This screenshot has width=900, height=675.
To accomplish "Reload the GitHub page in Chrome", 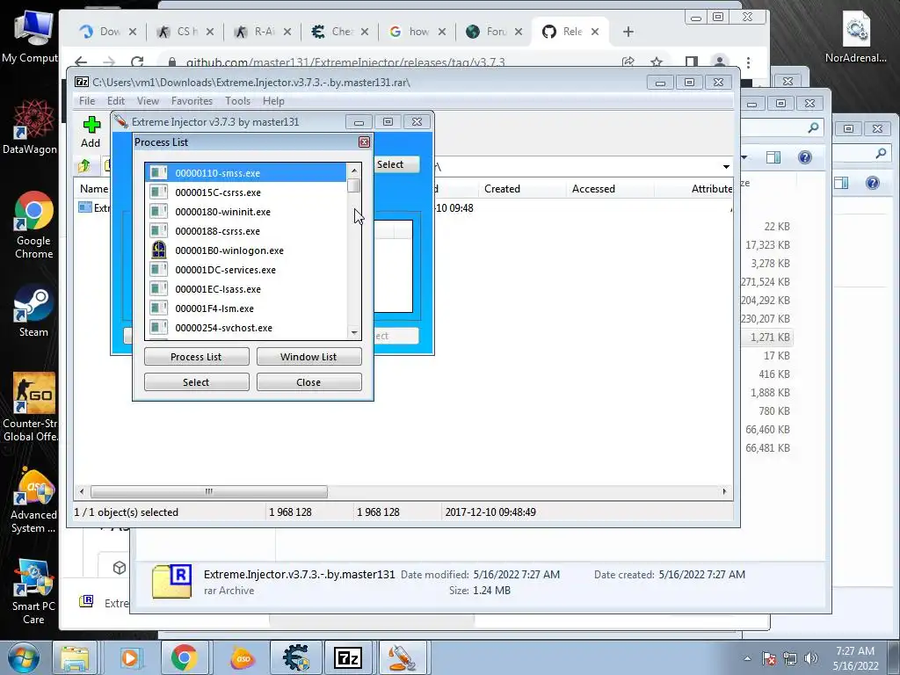I will [x=136, y=62].
